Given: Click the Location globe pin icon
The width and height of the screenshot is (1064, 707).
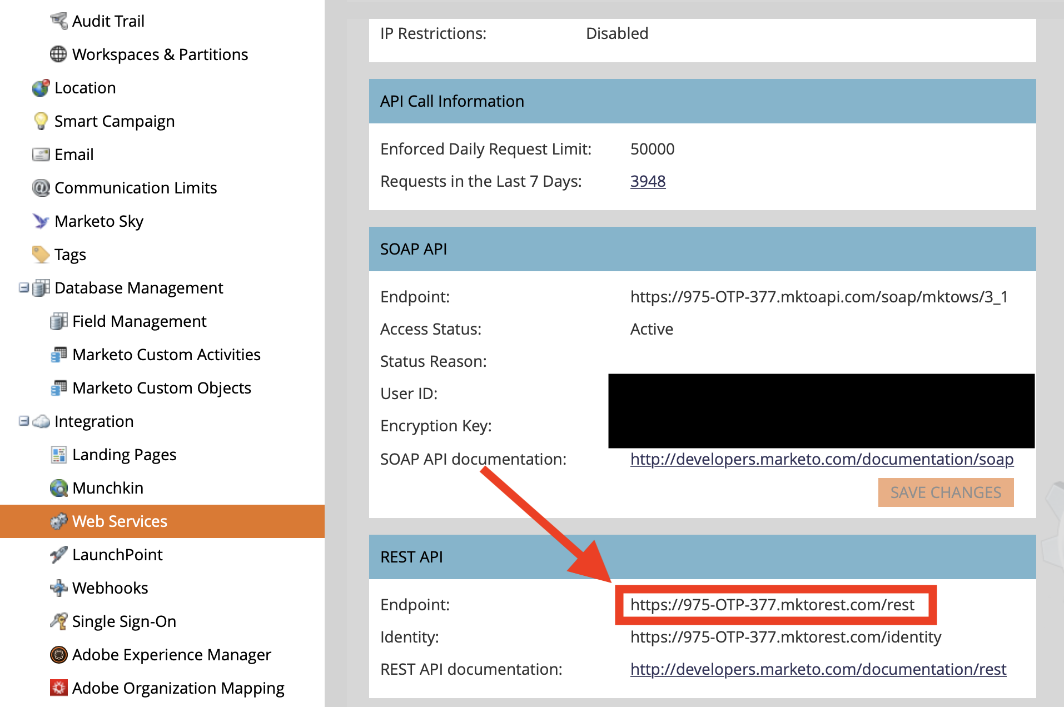Looking at the screenshot, I should point(41,88).
